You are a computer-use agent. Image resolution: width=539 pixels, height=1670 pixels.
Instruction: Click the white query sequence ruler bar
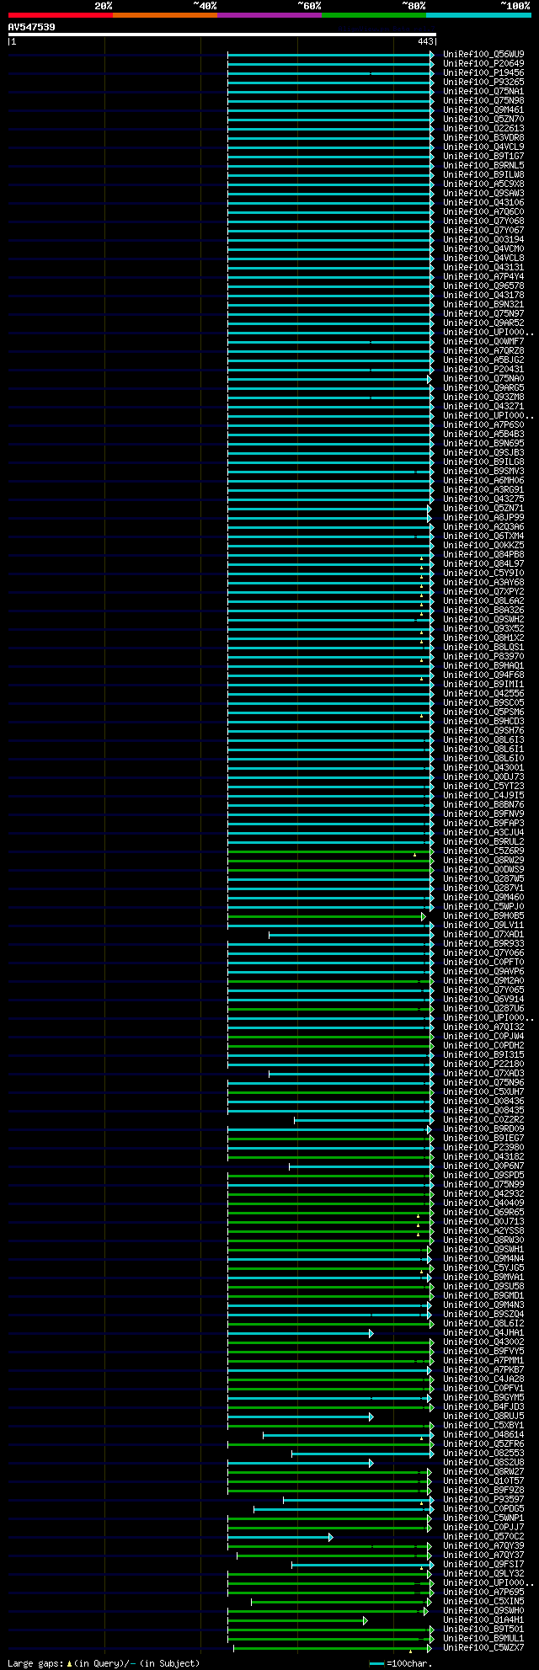click(222, 35)
